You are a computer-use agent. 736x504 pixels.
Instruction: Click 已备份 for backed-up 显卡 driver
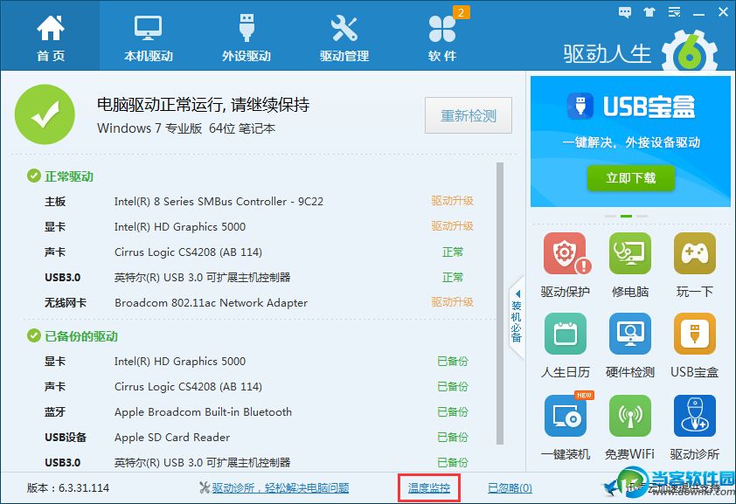[453, 362]
